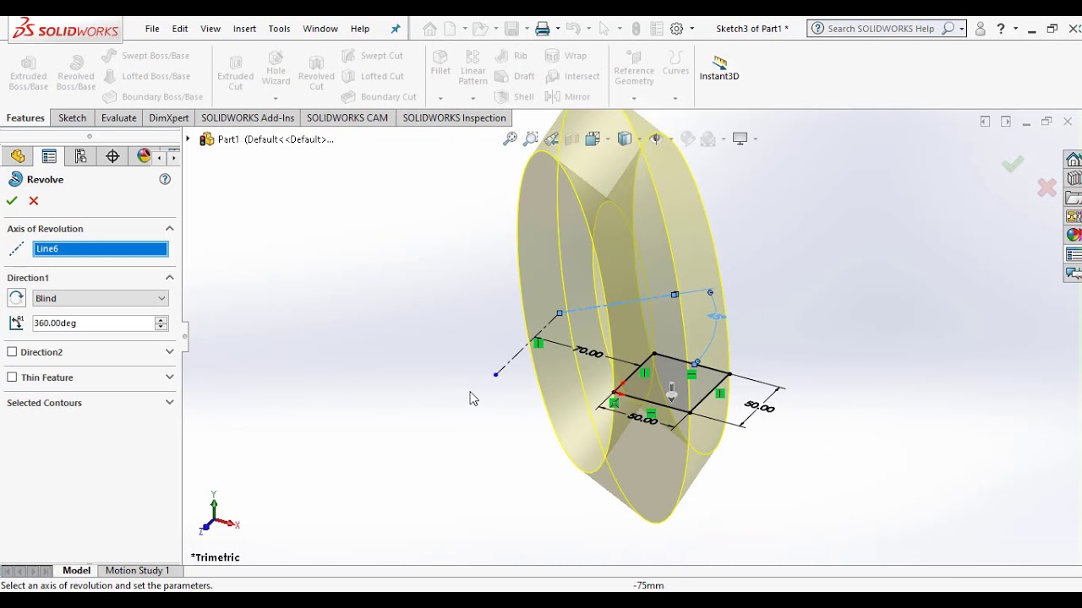
Task: Click the Model tab at bottom
Action: pyautogui.click(x=76, y=571)
